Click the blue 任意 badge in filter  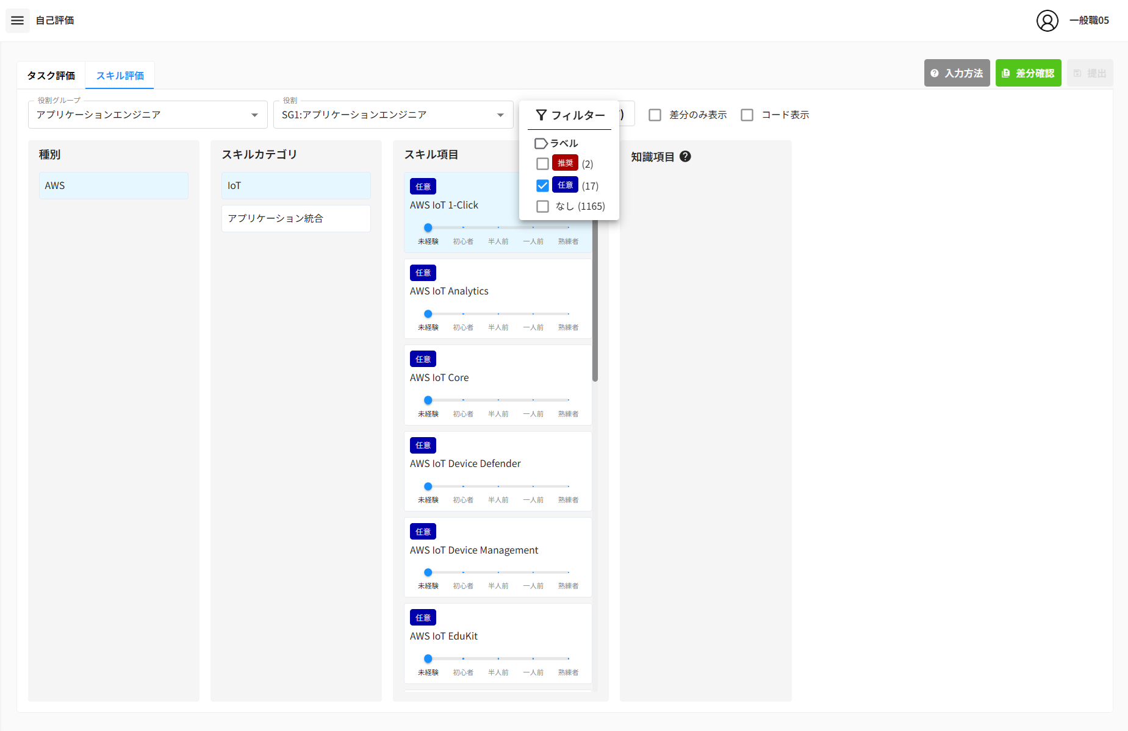[x=565, y=185]
